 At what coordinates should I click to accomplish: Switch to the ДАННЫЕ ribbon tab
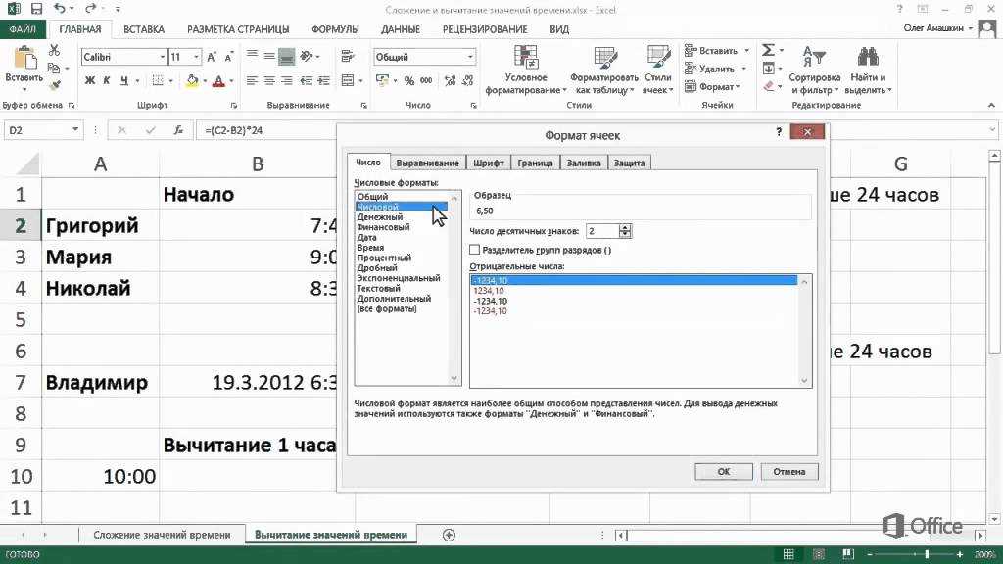pos(401,29)
